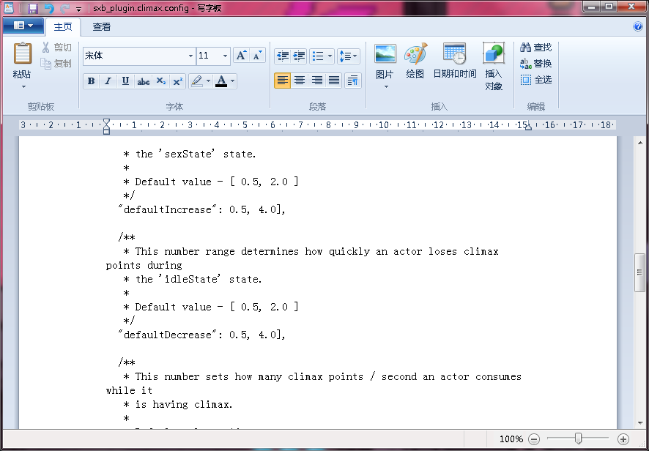
Task: Apply text highlight color with the highlighter pen
Action: [197, 81]
